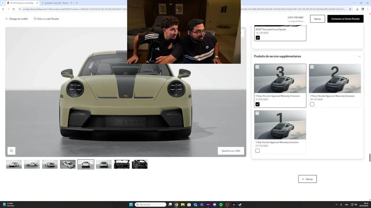Open Microsoft Store from the taskbar
This screenshot has width=371, height=208.
tap(189, 205)
